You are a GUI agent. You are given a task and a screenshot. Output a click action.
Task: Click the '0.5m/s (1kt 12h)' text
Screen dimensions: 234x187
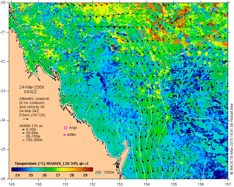(x=32, y=115)
